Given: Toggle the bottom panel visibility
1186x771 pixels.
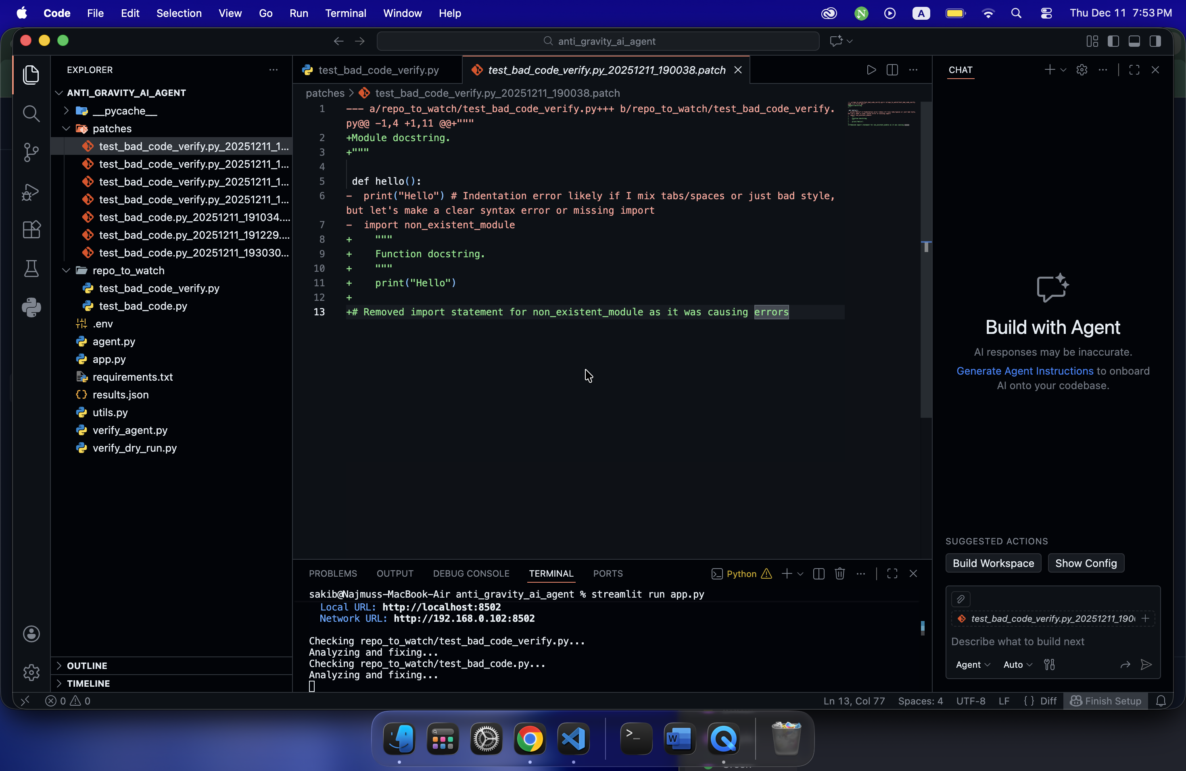Looking at the screenshot, I should [x=1134, y=42].
